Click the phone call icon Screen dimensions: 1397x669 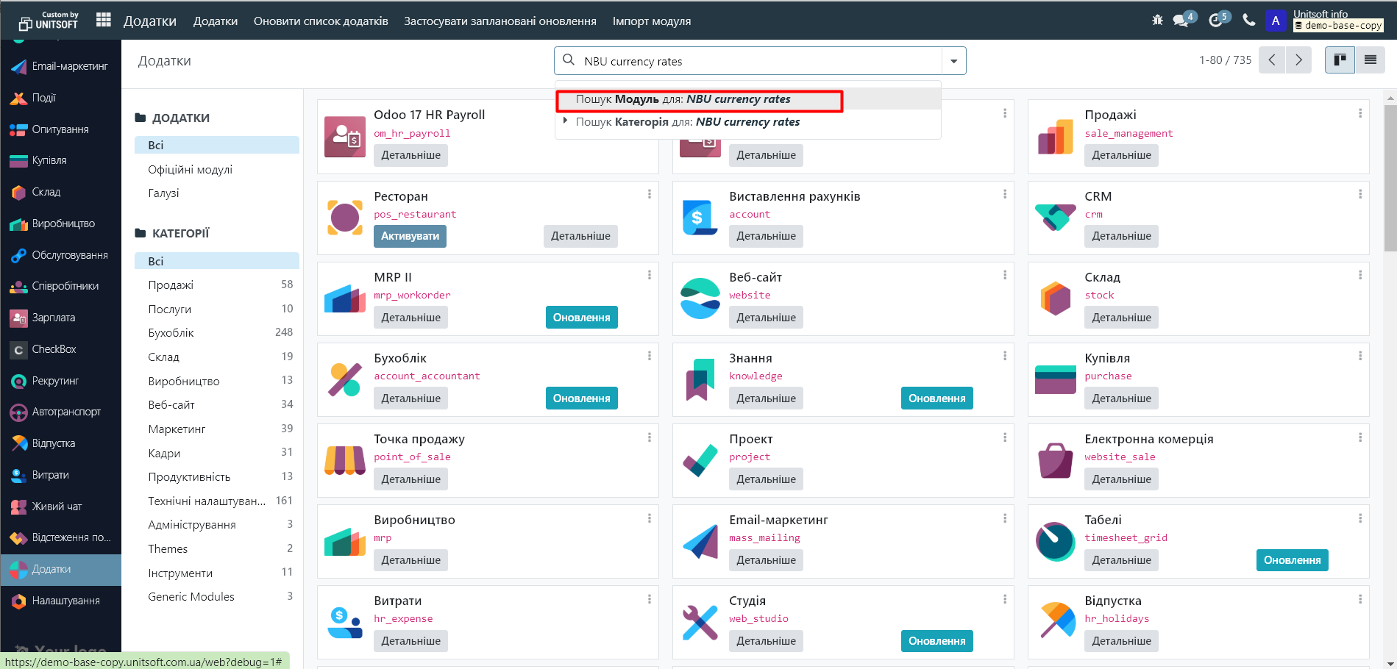[1248, 20]
